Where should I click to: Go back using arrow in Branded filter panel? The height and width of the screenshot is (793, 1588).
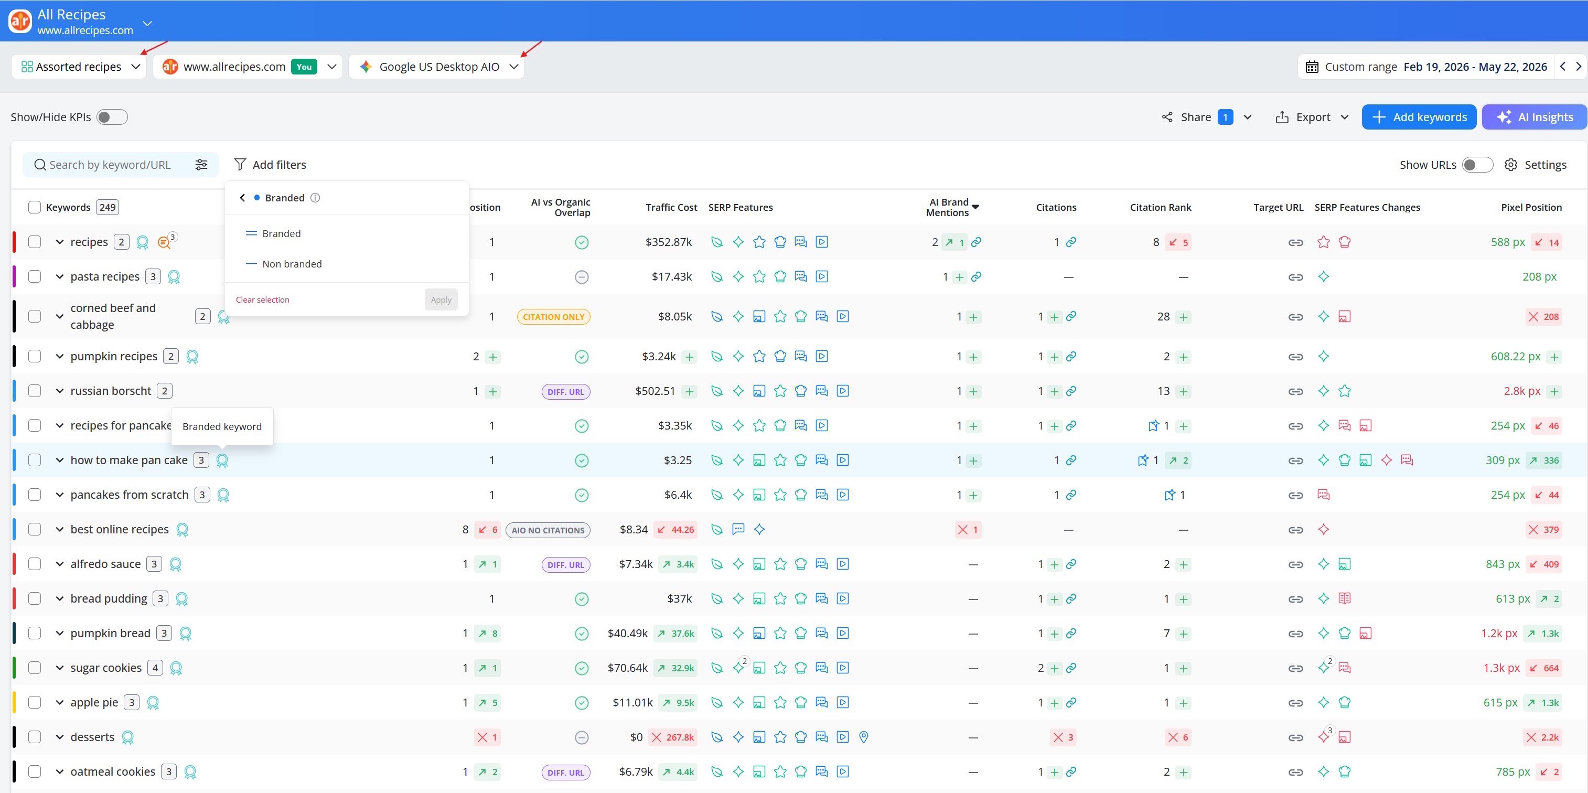[242, 198]
